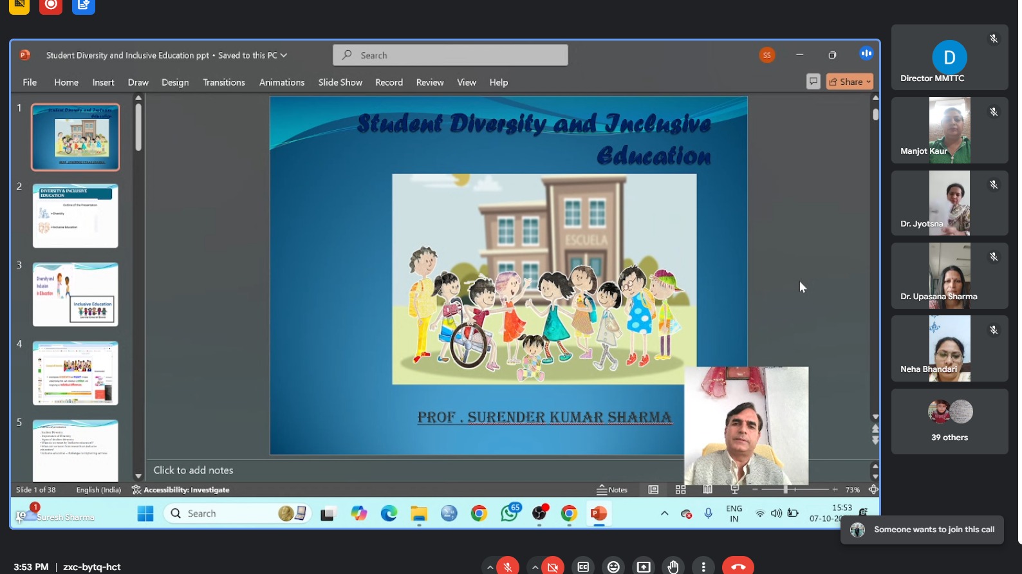The width and height of the screenshot is (1022, 574).
Task: Expand video settings arrow beside the camera
Action: [x=535, y=567]
